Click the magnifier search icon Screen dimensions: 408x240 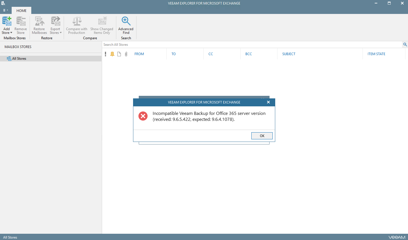coord(405,45)
